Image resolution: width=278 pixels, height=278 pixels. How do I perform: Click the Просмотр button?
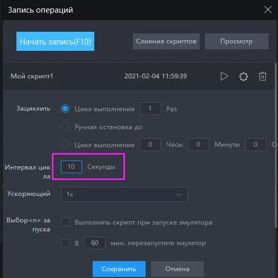[237, 41]
